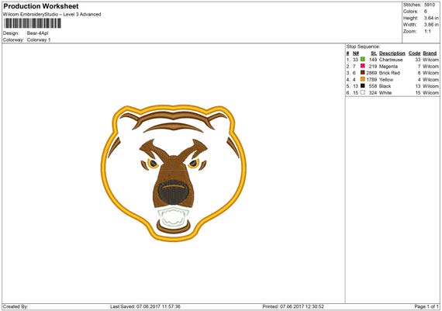Click stitch count '149' in Chartreuse row
Image resolution: width=442 pixels, height=311 pixels.
pyautogui.click(x=373, y=60)
